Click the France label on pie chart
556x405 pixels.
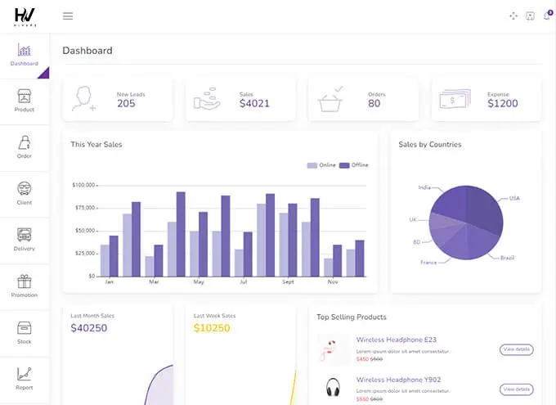[428, 263]
